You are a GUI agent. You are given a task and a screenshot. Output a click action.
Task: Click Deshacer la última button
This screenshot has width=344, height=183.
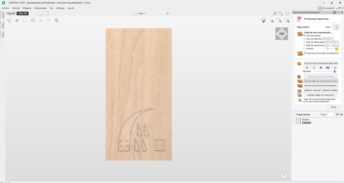[330, 90]
